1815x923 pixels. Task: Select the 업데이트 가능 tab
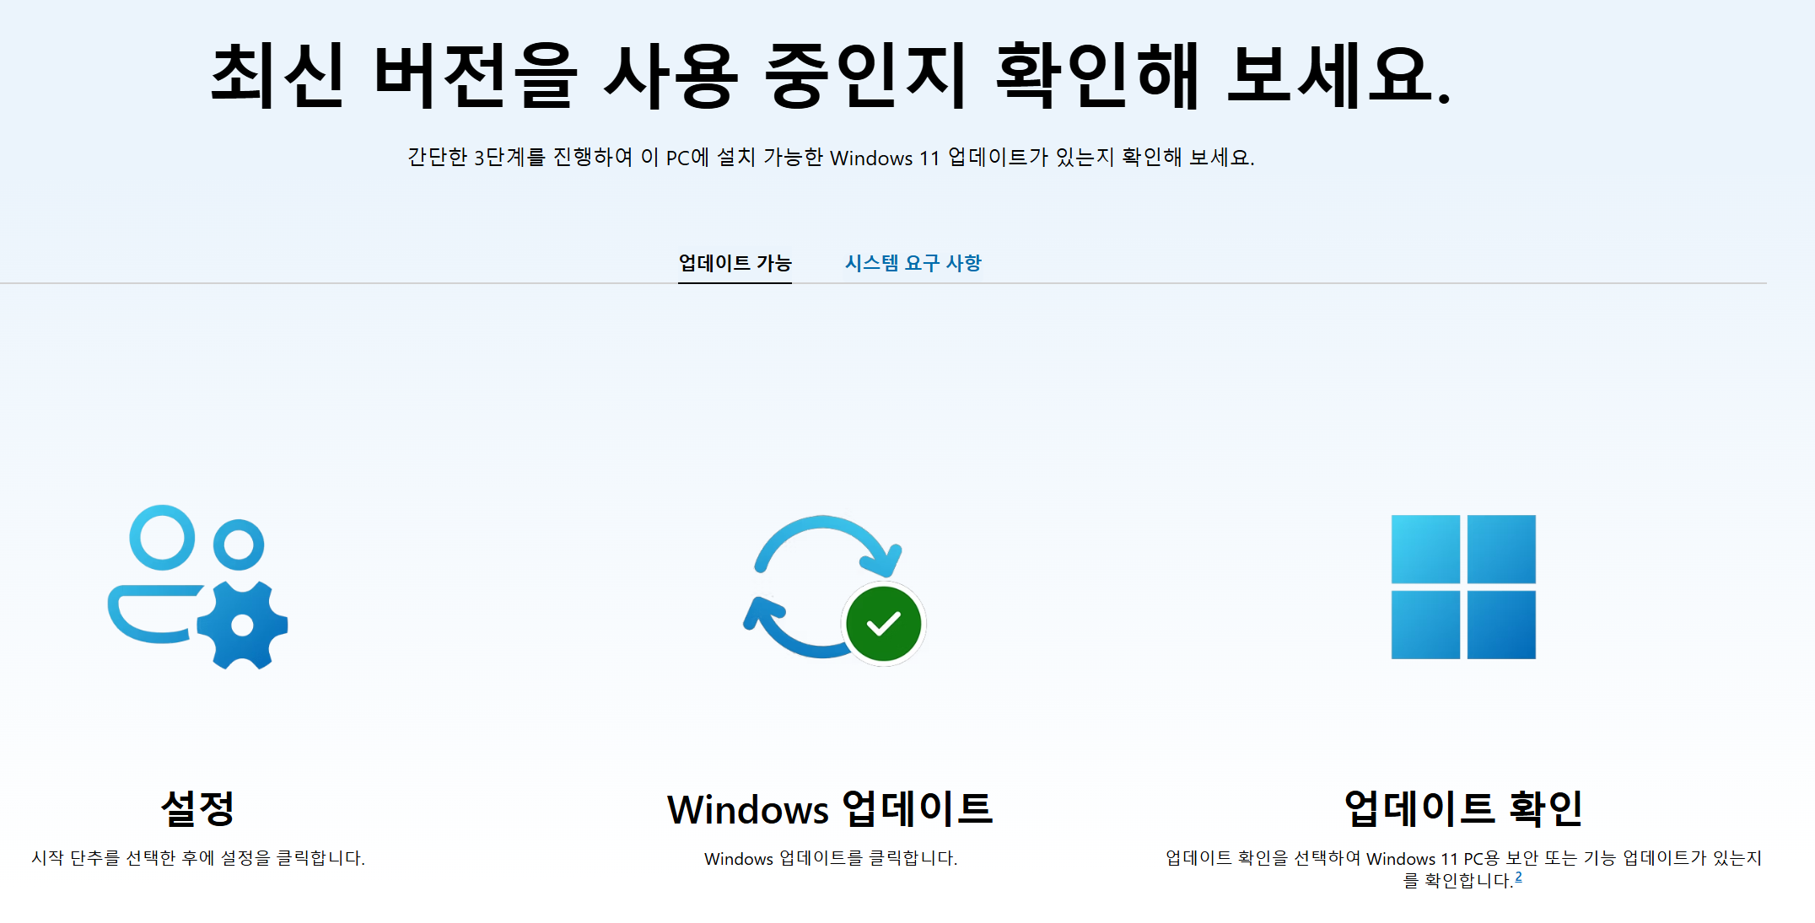[x=735, y=263]
